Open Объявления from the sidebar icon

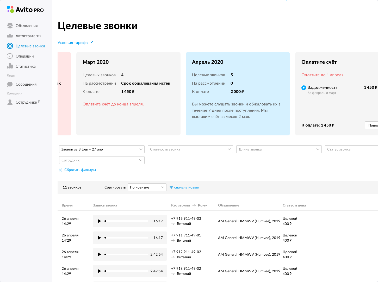(x=10, y=26)
